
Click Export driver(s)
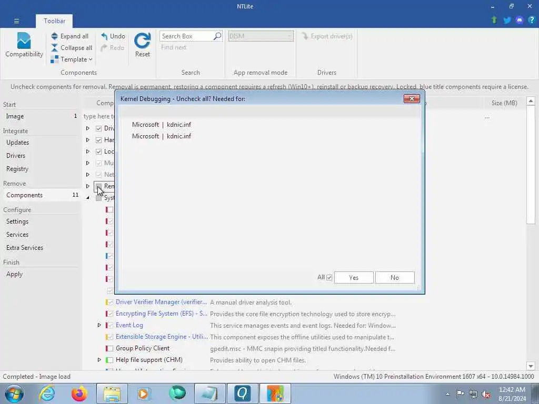pos(327,36)
